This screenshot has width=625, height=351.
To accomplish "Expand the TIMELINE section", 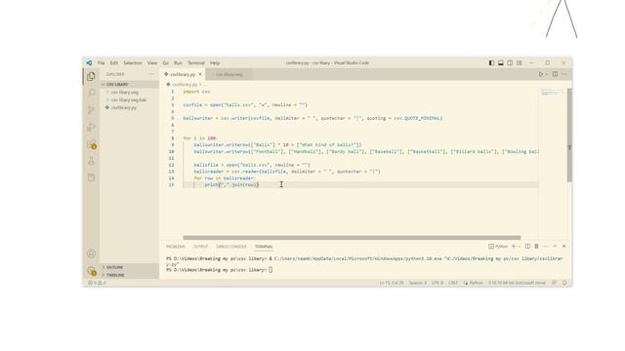I will click(129, 275).
